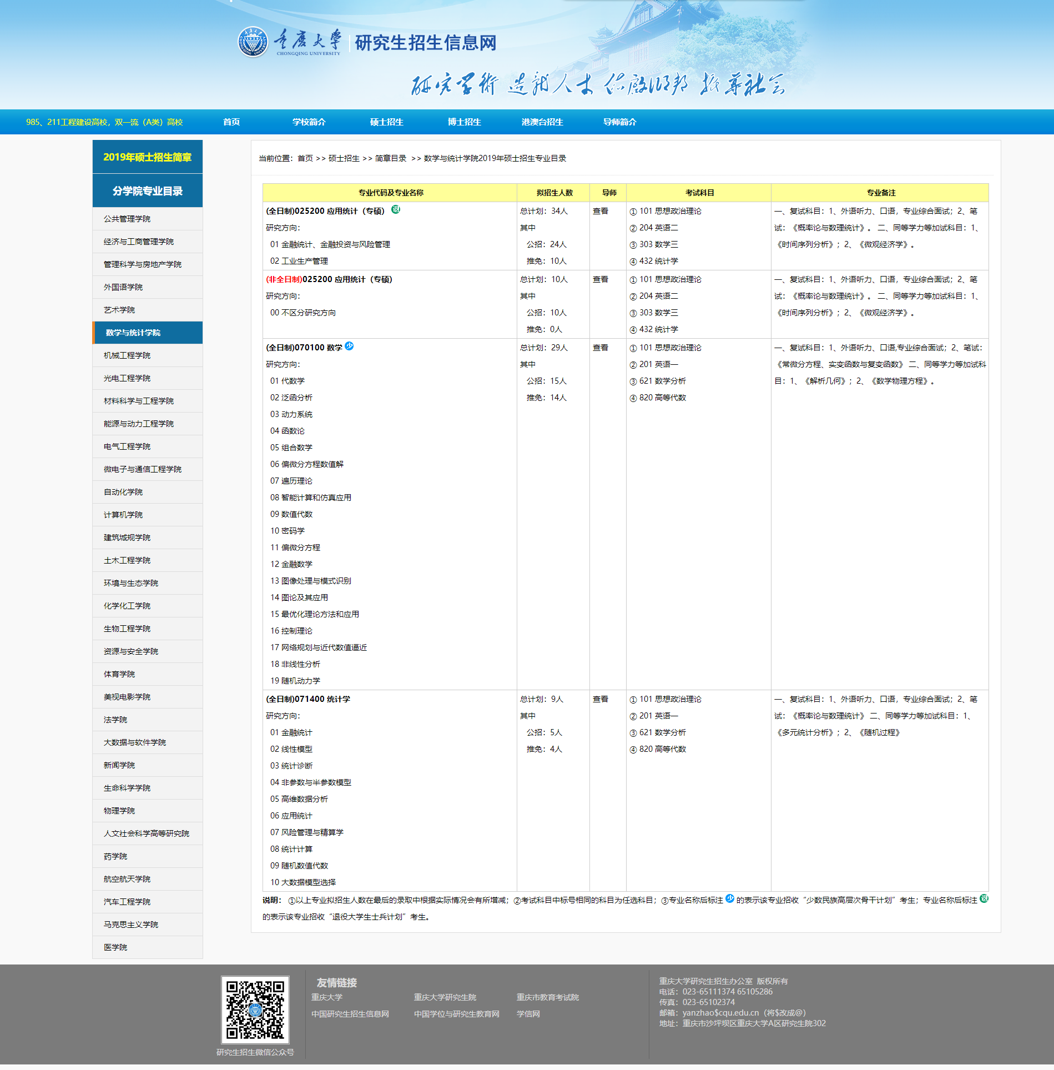Select 材料科学与工程学院 in sidebar

point(148,401)
